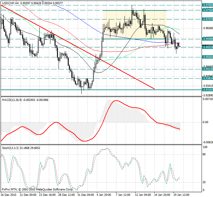Click the 0.9433 price level label

[208, 69]
